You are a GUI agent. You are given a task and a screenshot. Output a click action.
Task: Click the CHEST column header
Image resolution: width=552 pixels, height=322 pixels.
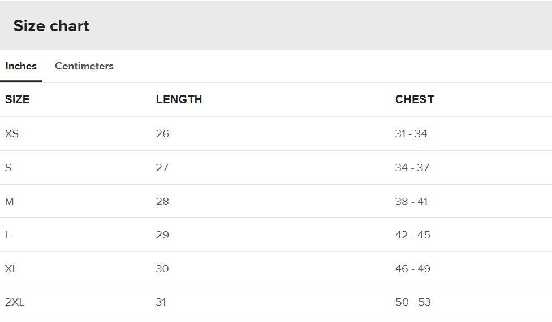click(x=414, y=99)
